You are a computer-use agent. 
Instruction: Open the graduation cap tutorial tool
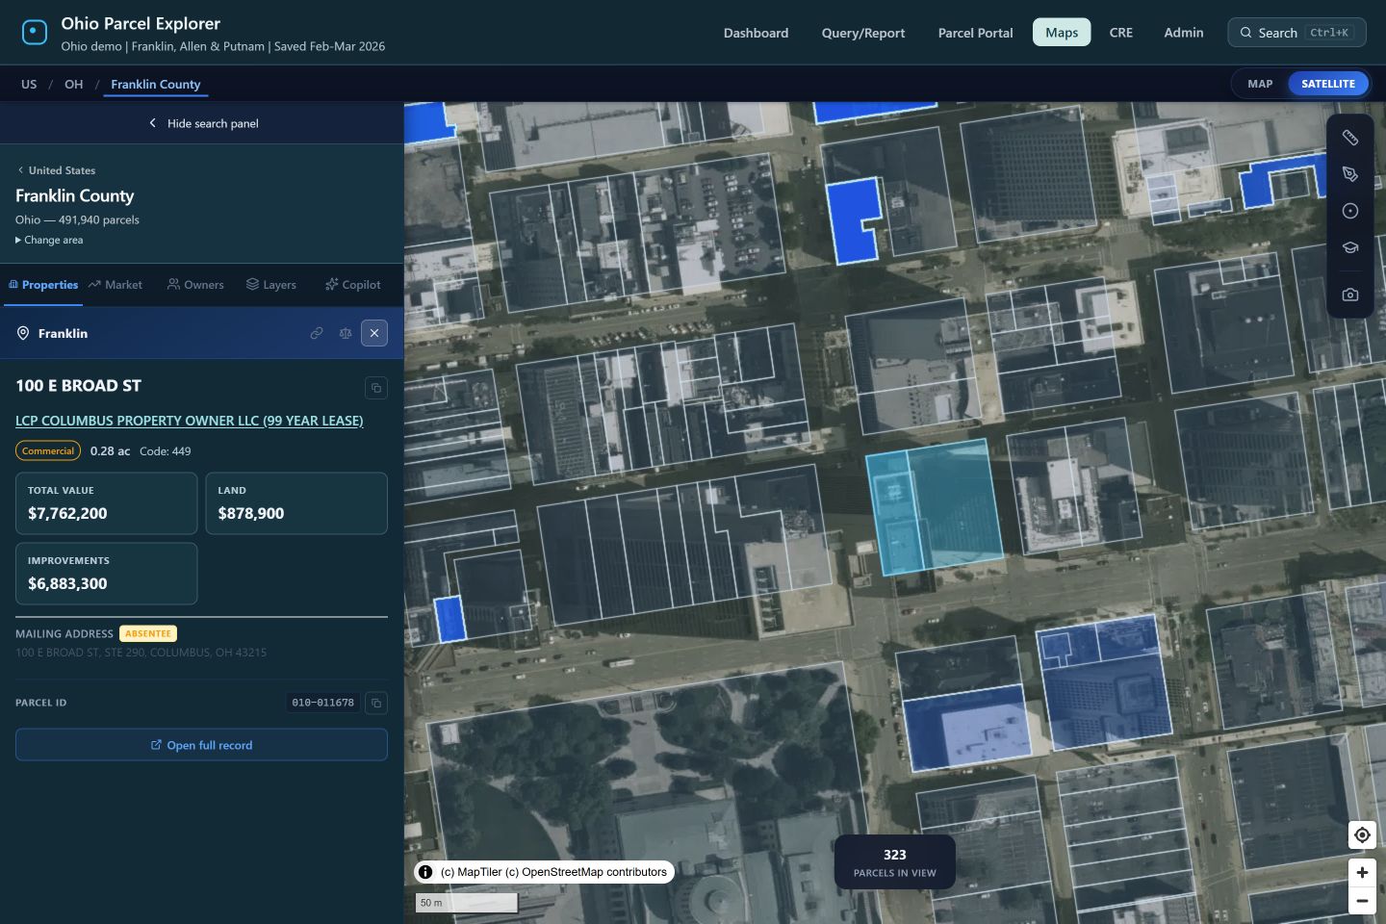[1350, 247]
